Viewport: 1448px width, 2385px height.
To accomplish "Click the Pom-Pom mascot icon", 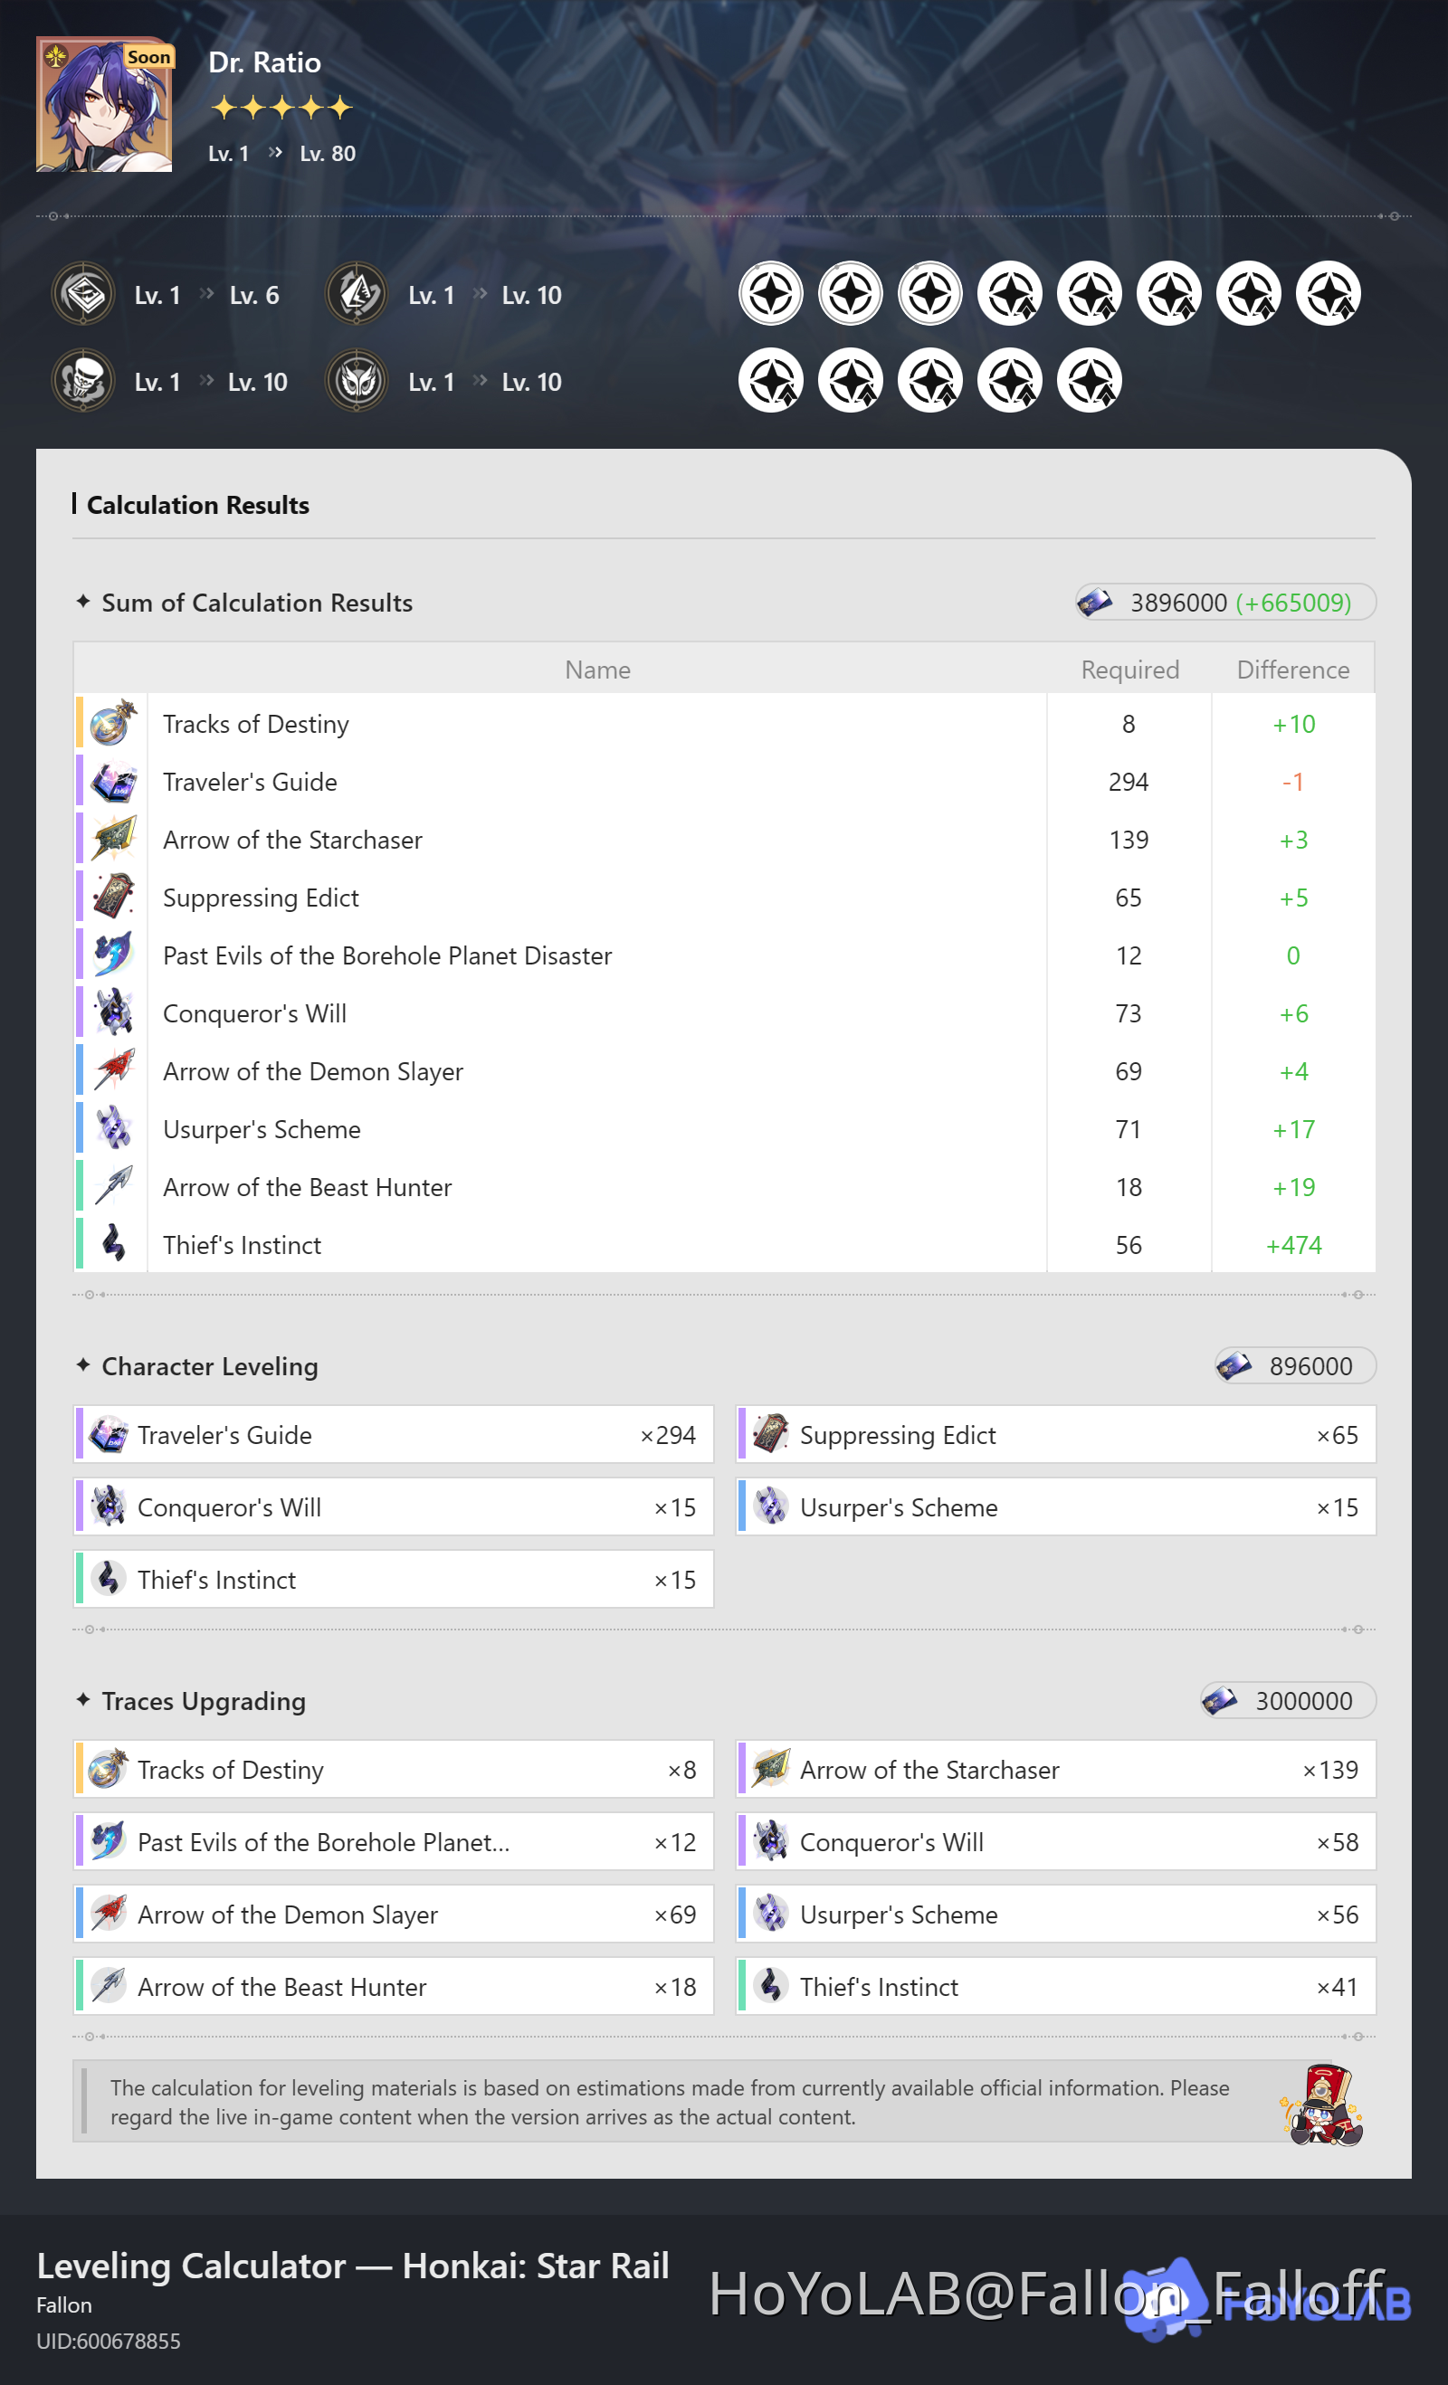I will [1322, 2104].
